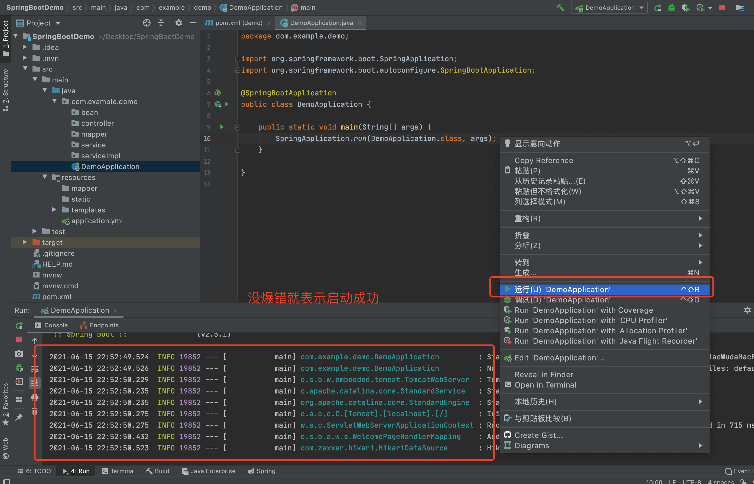Select the controller package in tree
The height and width of the screenshot is (484, 754).
pyautogui.click(x=97, y=123)
